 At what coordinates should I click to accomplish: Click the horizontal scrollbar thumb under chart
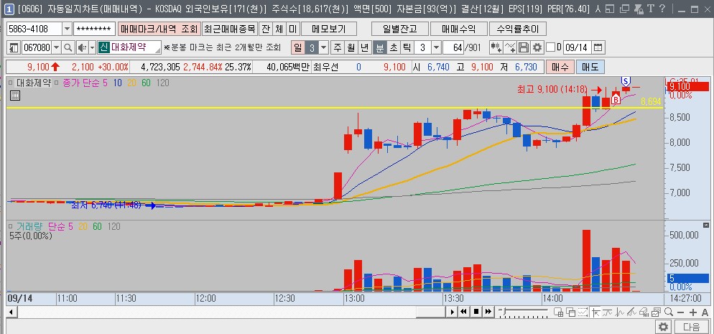[x=430, y=312]
